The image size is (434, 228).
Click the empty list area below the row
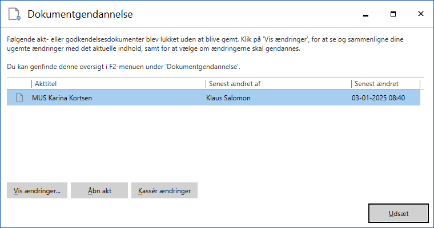(x=214, y=140)
